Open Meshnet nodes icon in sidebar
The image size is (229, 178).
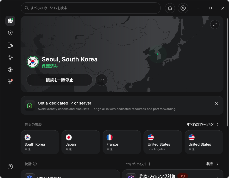point(10,57)
